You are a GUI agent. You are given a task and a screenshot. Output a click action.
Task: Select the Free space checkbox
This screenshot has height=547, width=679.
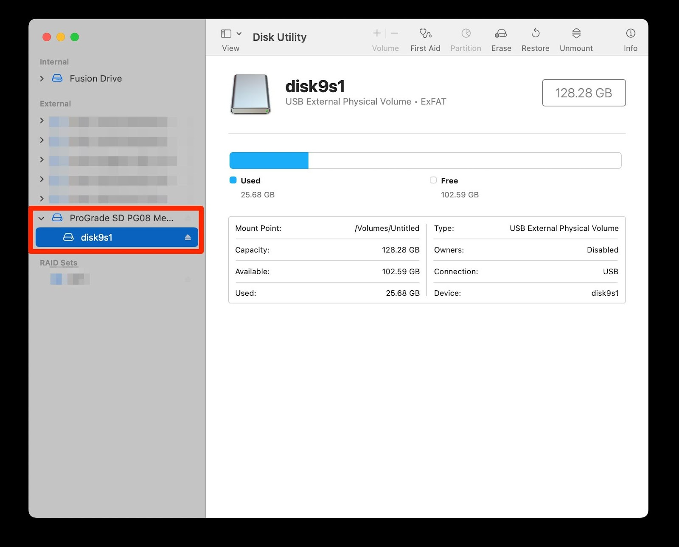point(433,180)
